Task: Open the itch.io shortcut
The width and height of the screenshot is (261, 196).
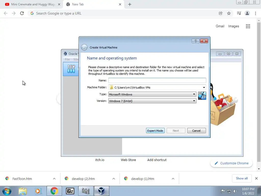Action: tap(100, 160)
